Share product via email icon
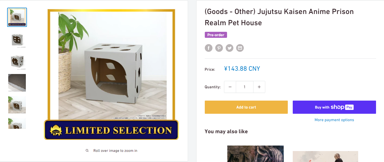Screen dimensions: 384x162 pyautogui.click(x=240, y=48)
